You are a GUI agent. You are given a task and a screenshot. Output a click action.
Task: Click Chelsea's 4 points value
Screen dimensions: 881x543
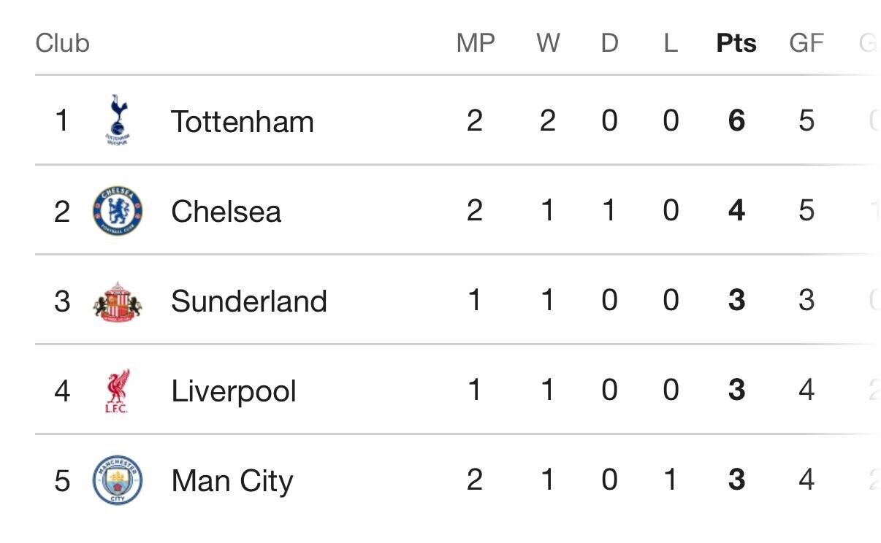[x=736, y=211]
